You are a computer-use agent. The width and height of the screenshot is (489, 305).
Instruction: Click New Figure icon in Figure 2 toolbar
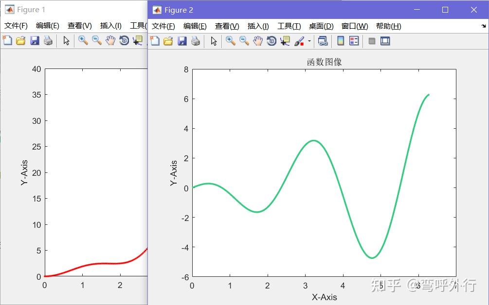pyautogui.click(x=155, y=41)
